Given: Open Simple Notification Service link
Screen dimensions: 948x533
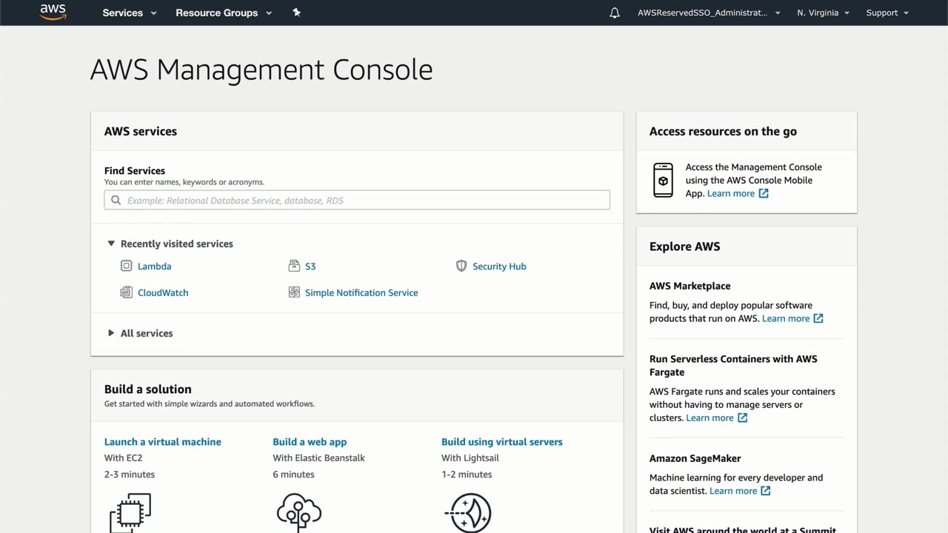Looking at the screenshot, I should coord(361,292).
